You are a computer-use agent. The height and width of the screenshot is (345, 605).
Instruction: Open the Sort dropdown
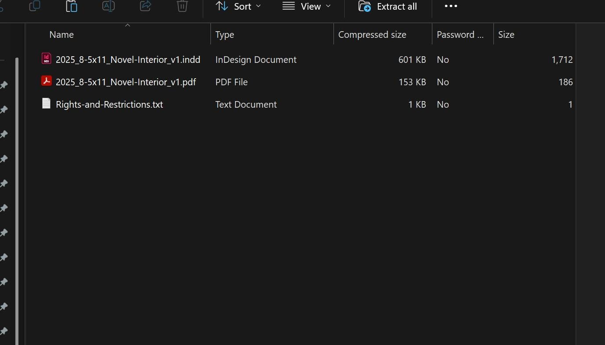pyautogui.click(x=238, y=7)
